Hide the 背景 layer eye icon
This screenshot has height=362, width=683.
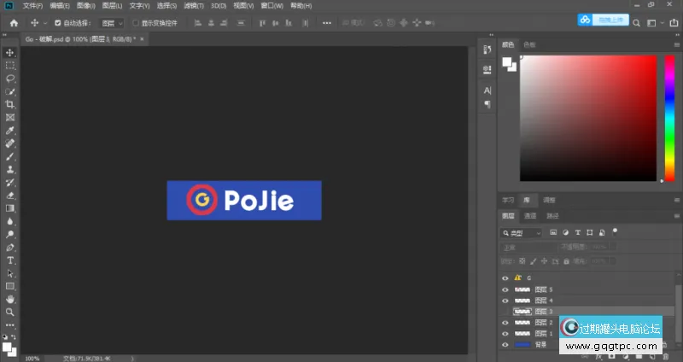click(x=505, y=345)
